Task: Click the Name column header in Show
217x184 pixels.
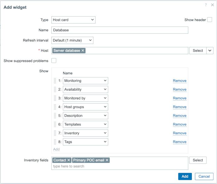Action: pyautogui.click(x=68, y=73)
